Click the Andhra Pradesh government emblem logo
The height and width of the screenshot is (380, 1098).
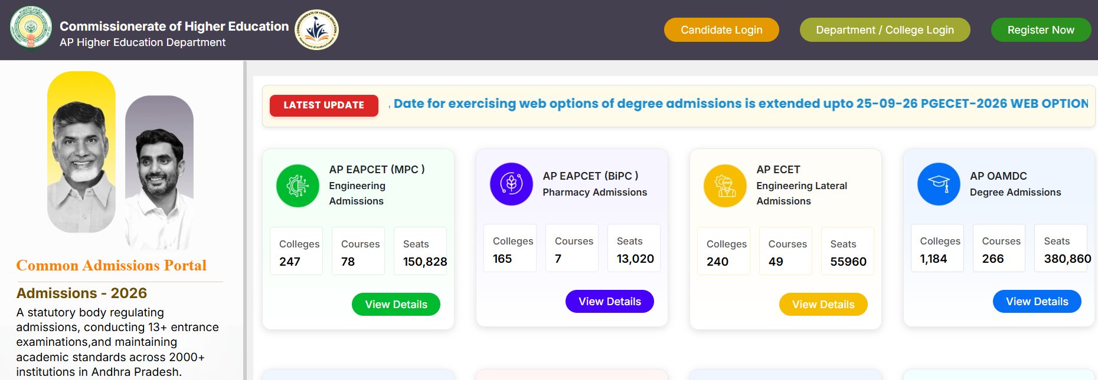pyautogui.click(x=31, y=28)
